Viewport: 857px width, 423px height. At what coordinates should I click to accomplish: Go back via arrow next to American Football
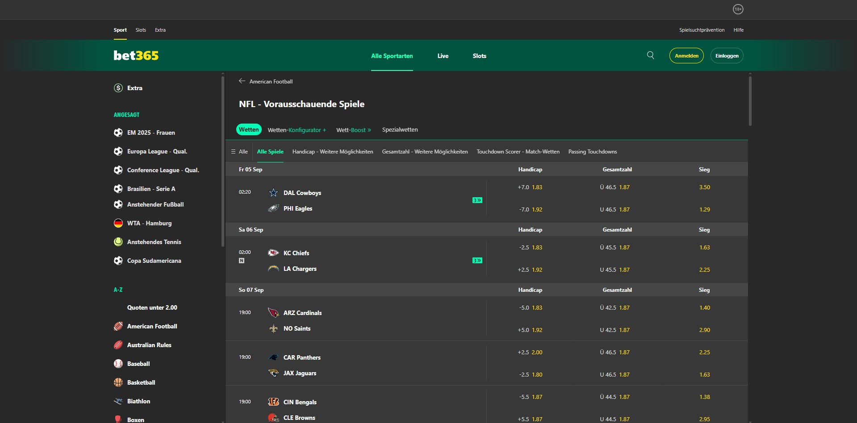(242, 81)
